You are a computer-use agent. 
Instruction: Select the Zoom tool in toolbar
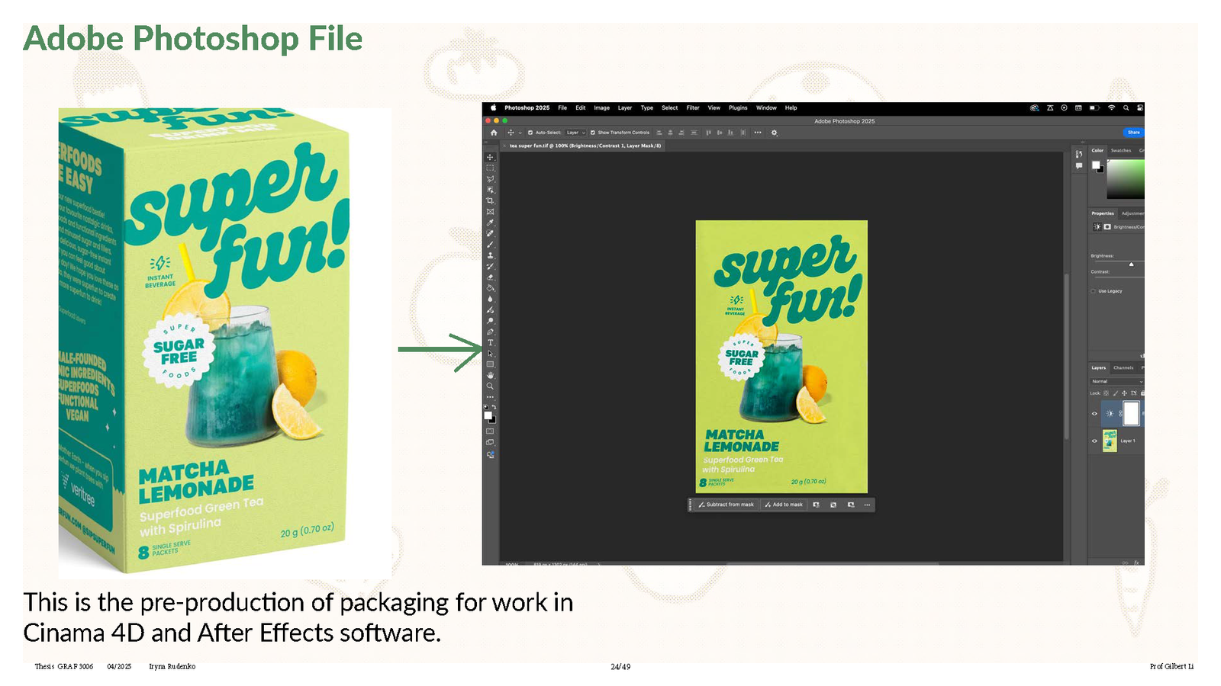click(x=490, y=386)
